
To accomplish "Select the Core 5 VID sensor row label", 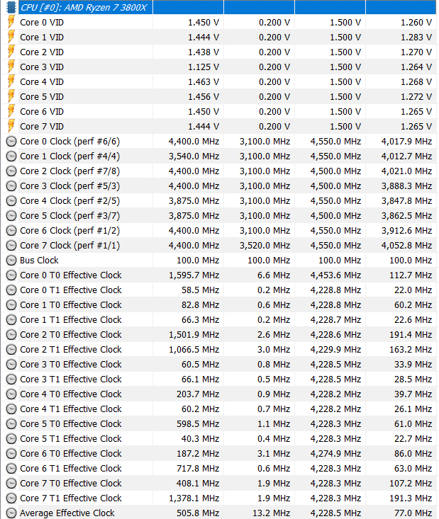I will click(42, 96).
